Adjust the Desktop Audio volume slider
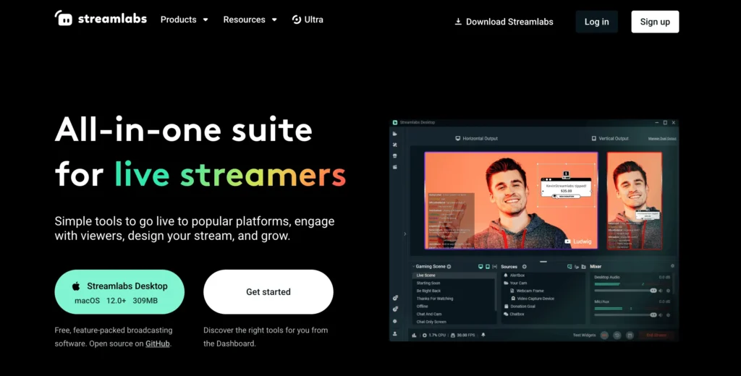 [626, 291]
